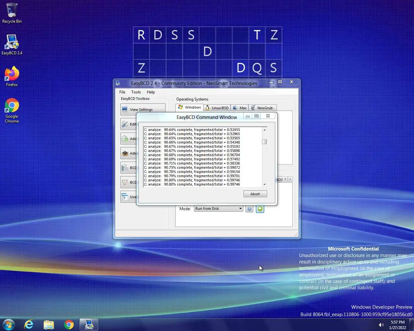Minimize the EasyBCD main window

tap(271, 82)
